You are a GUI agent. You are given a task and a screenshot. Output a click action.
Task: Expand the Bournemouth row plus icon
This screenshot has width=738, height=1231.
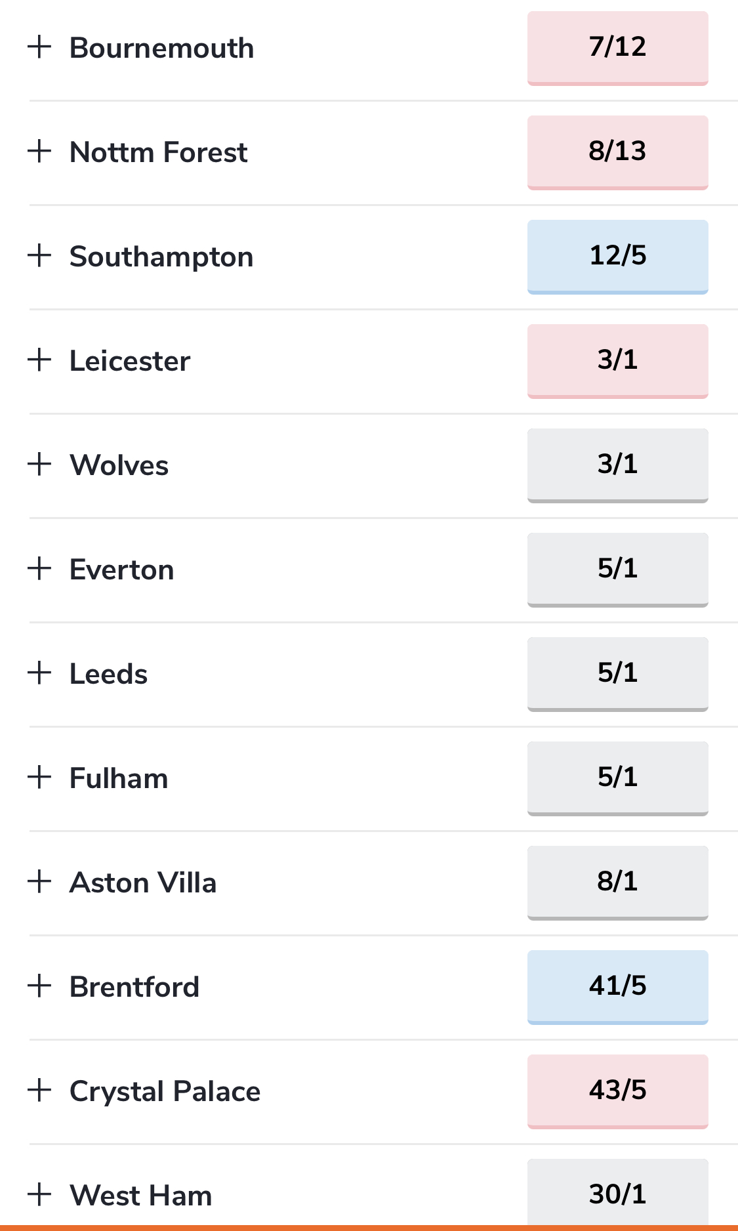39,47
